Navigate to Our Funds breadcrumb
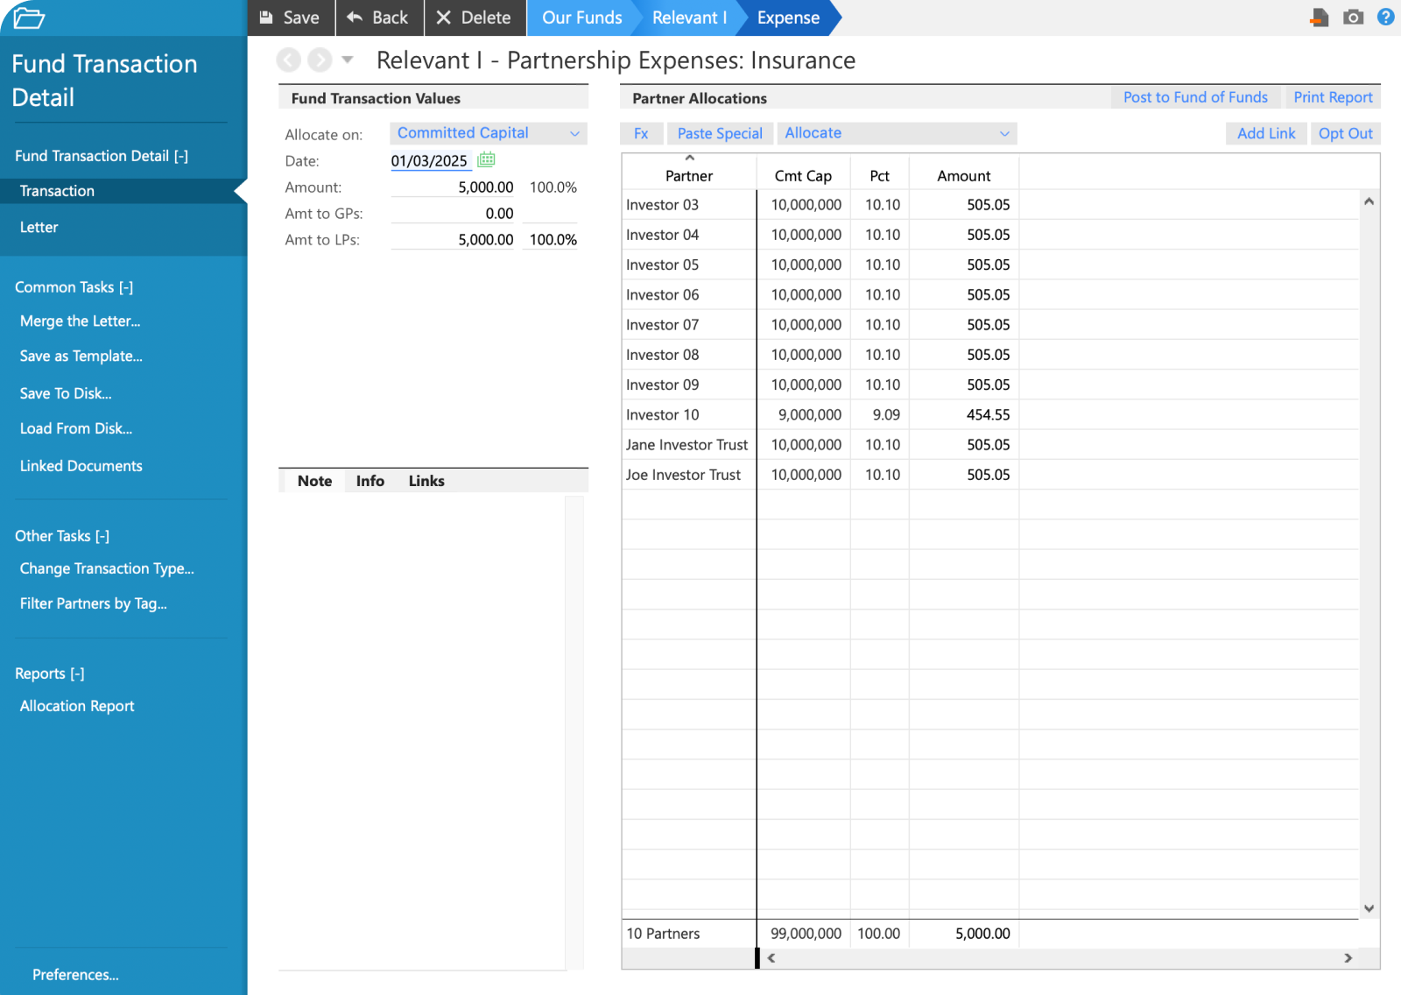This screenshot has height=995, width=1401. [581, 18]
